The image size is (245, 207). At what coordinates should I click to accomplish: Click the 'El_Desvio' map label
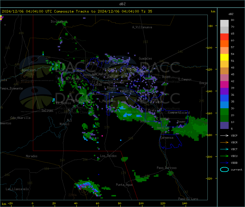click(64, 103)
